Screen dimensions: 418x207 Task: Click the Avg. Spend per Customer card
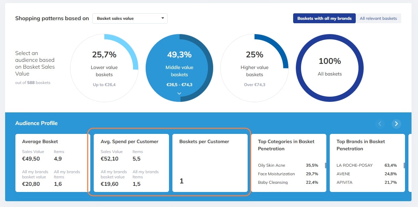click(x=131, y=163)
